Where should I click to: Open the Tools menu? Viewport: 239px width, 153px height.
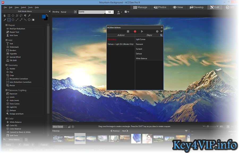pos(30,7)
